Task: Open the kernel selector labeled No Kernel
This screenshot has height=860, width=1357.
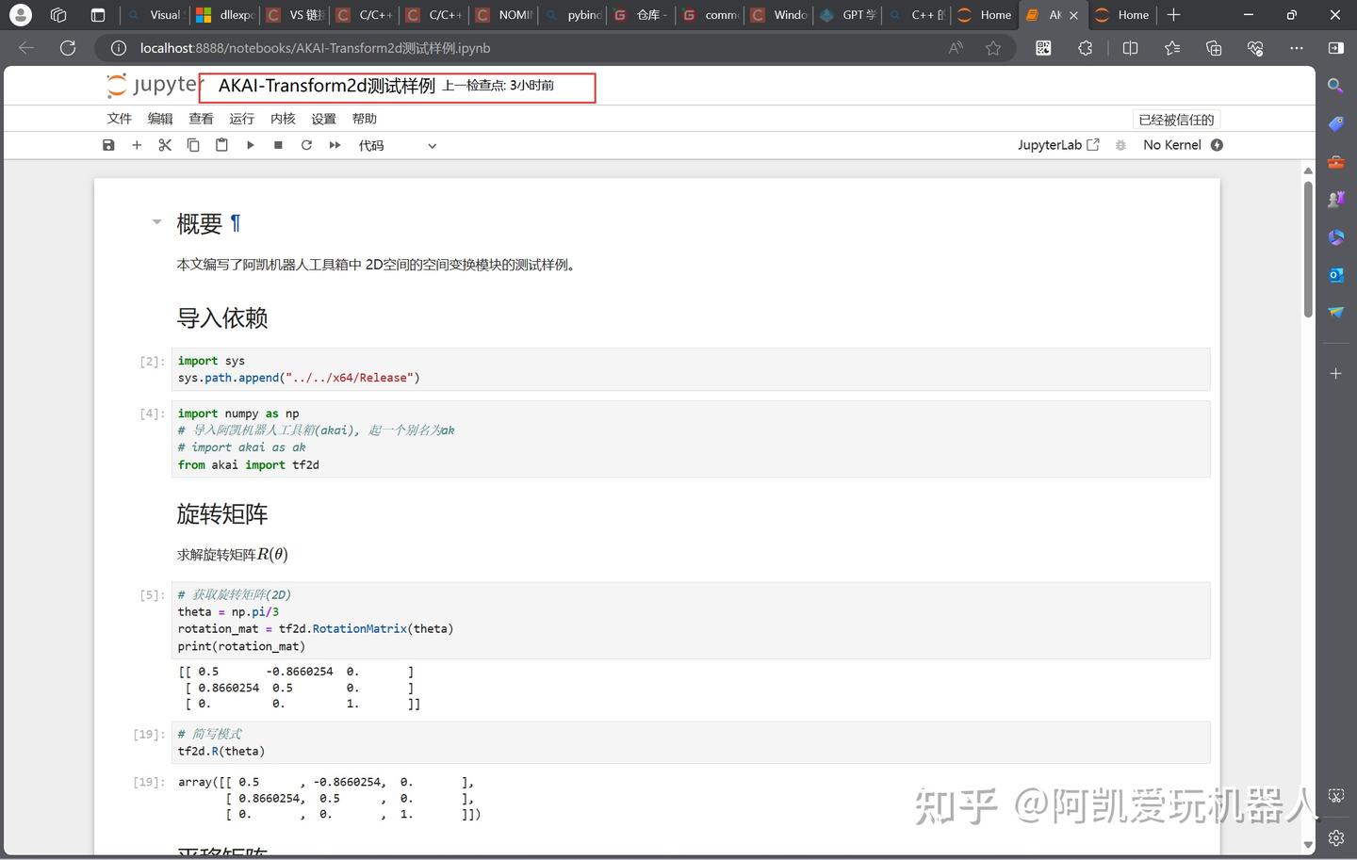Action: [x=1172, y=144]
